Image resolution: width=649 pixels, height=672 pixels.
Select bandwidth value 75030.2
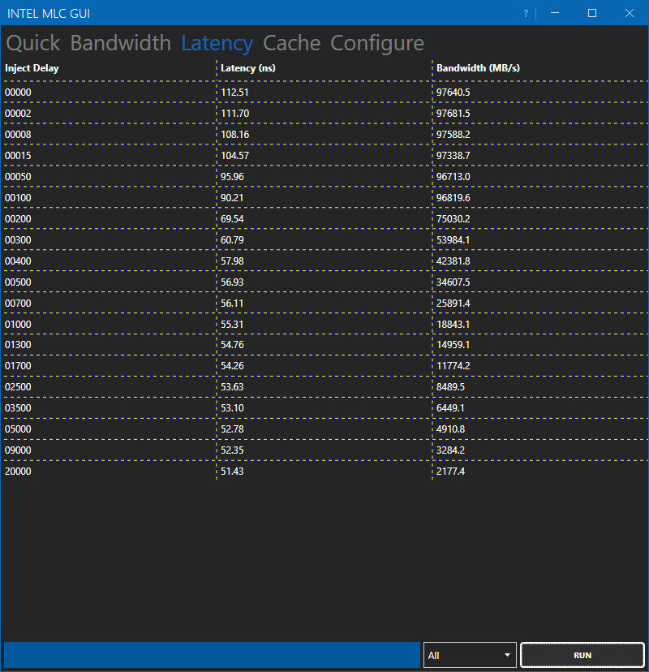(453, 218)
